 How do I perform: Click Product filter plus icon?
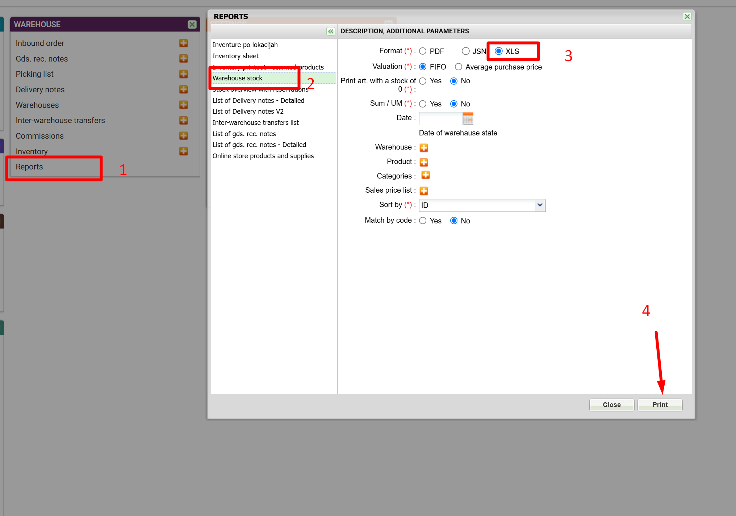point(423,162)
